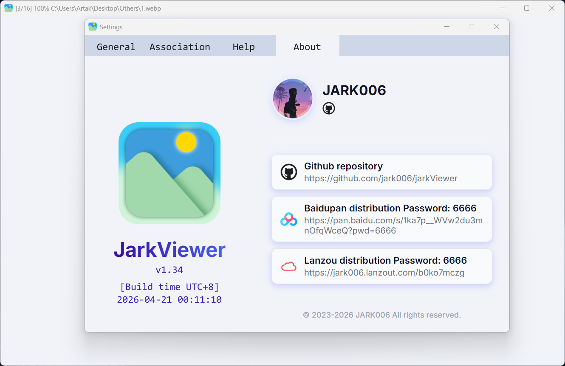
Task: Click the "© 2023-2026 JARK006 All rights reserved." text
Action: point(382,315)
